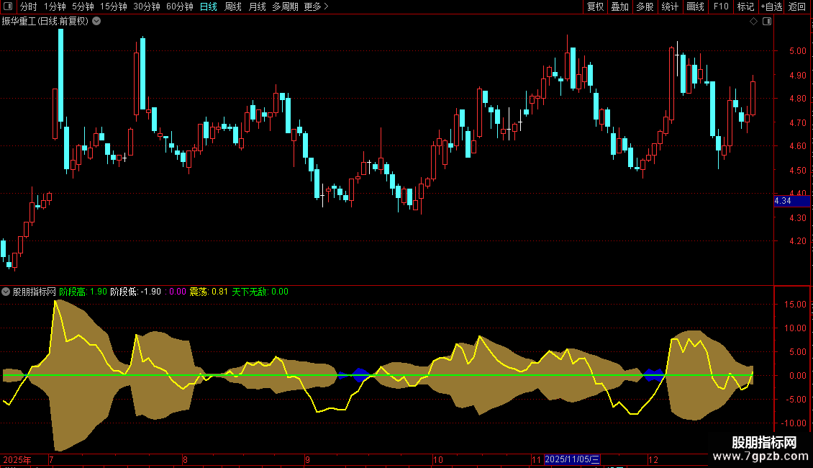Click the 阶段高: 1.90 indicator value
813x468 pixels.
(x=83, y=292)
